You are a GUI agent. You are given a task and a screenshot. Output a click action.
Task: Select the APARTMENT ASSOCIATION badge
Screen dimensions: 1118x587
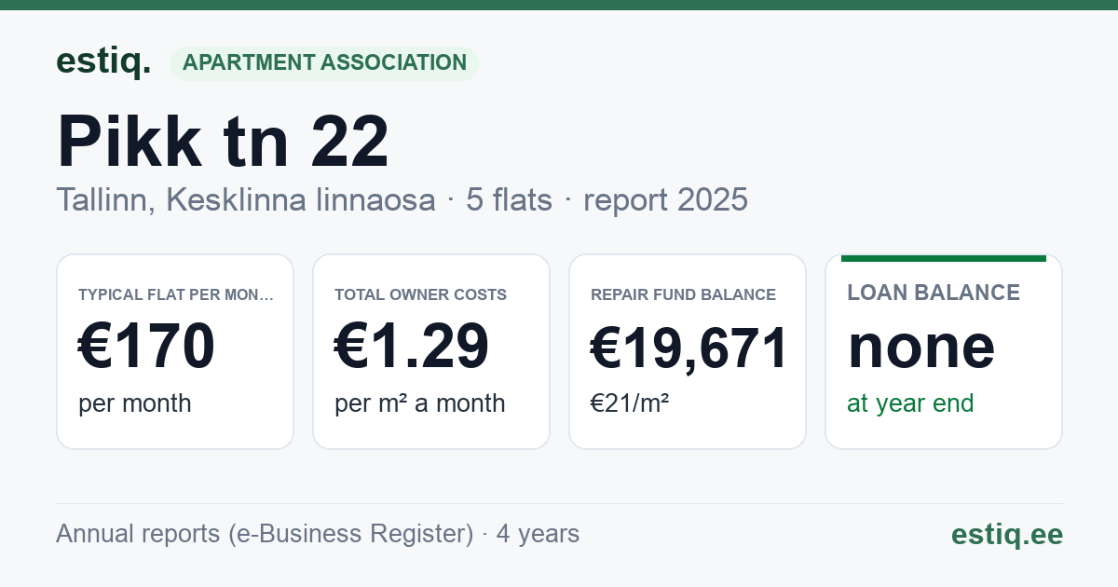(x=324, y=62)
